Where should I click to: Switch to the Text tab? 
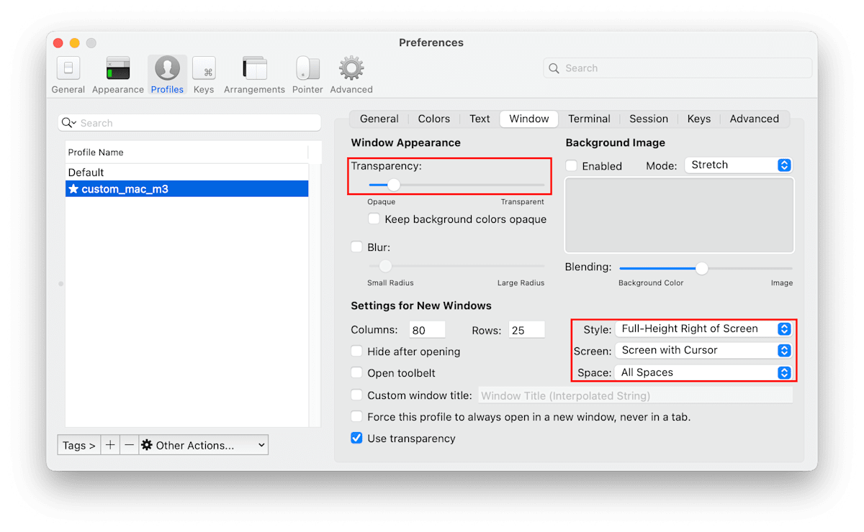point(480,119)
